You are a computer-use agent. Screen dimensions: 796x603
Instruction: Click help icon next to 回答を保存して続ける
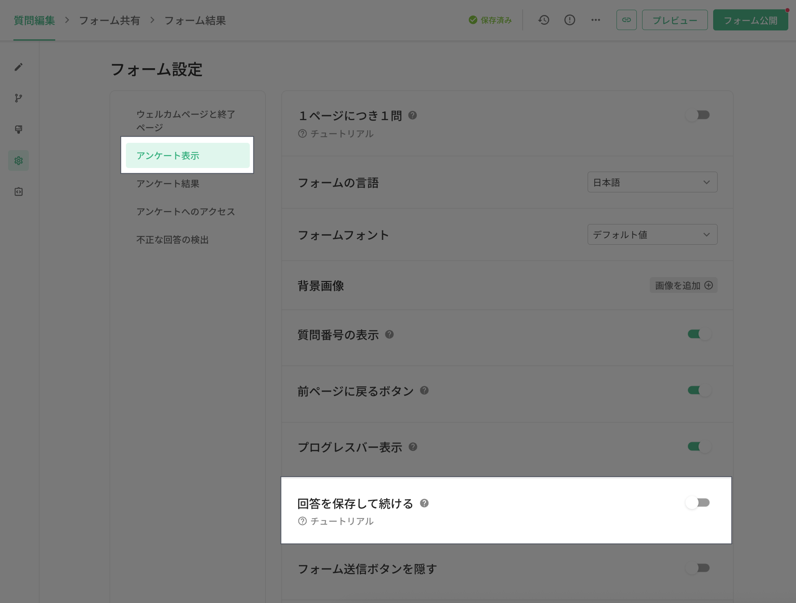424,503
